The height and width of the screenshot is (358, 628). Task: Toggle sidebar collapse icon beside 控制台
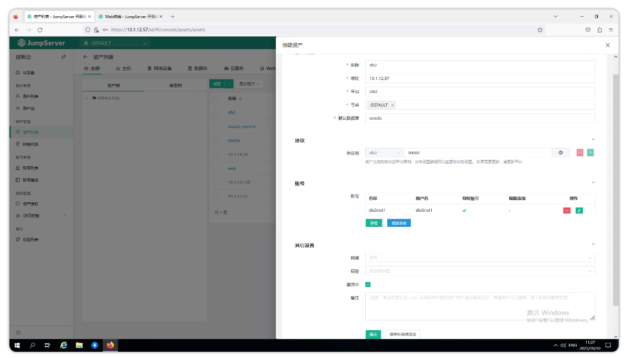[x=63, y=57]
